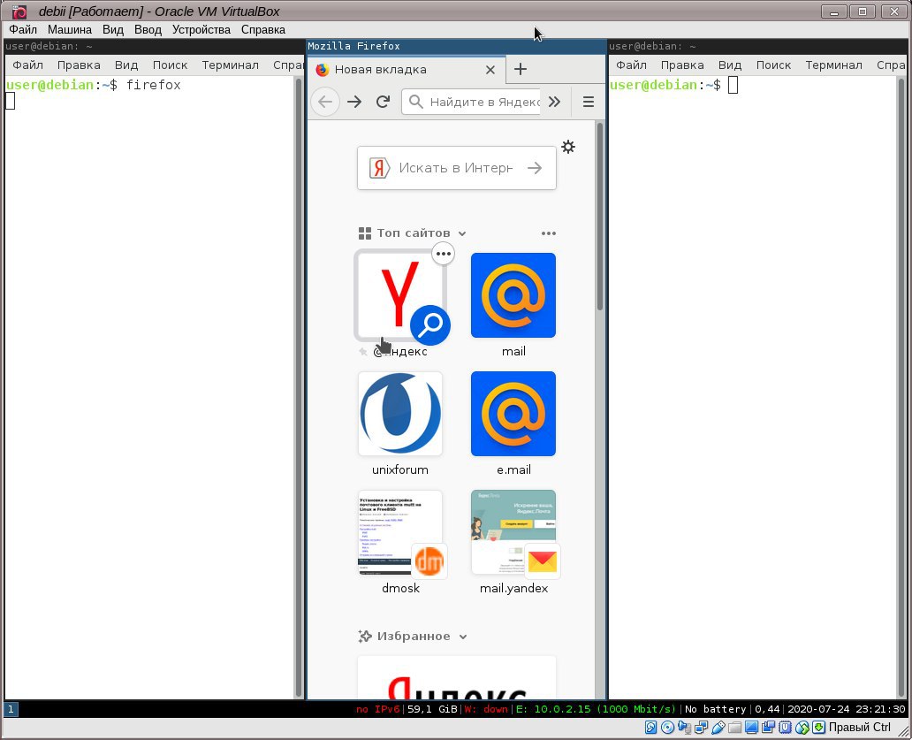Open a new tab with the plus button
The width and height of the screenshot is (912, 740).
(520, 69)
